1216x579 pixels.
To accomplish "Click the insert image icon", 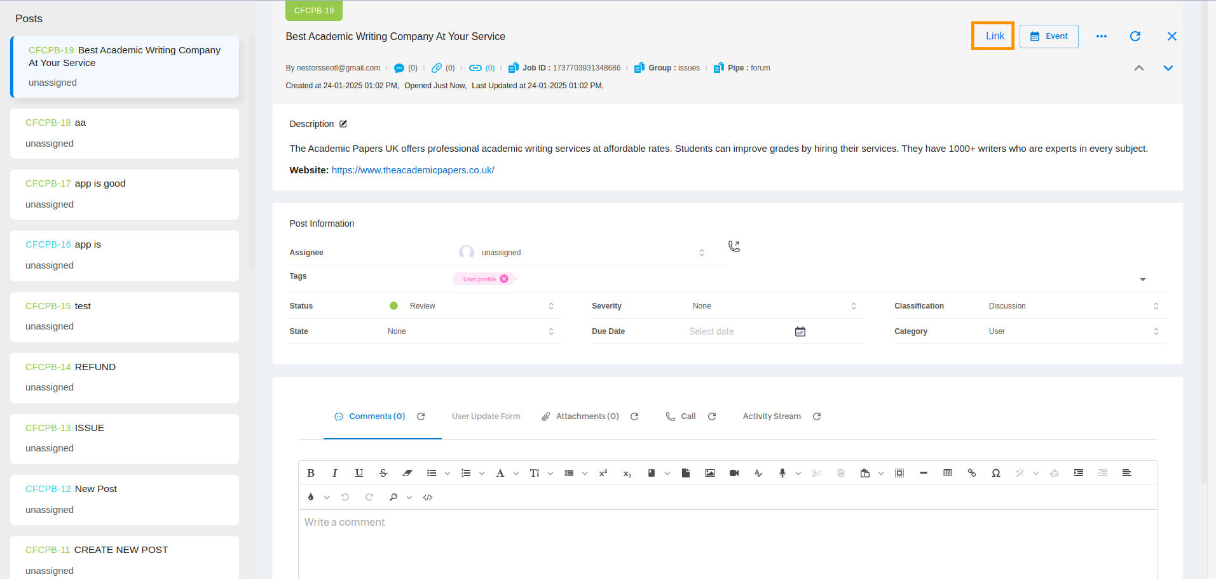I will click(x=710, y=473).
